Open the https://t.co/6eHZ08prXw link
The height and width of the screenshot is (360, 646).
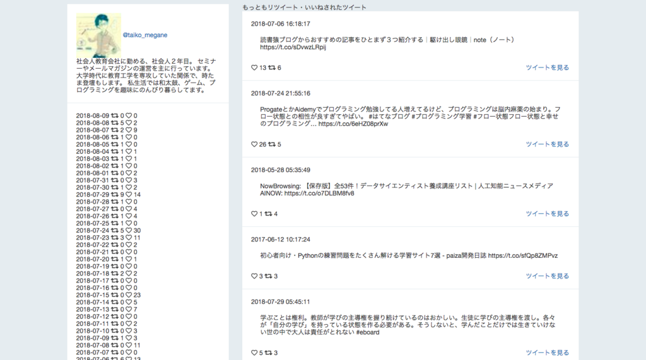click(353, 124)
